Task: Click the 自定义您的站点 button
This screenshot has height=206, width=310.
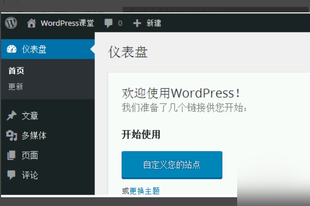Action: coord(172,165)
